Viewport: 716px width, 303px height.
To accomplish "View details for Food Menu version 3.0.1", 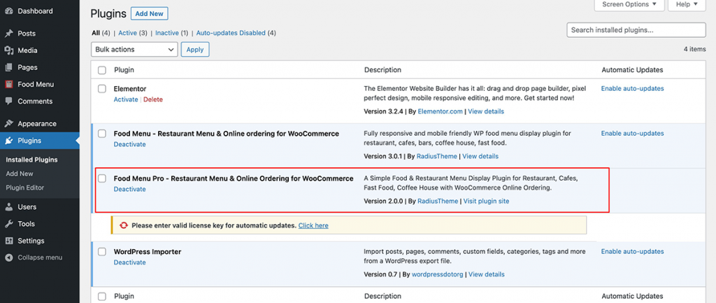I will point(480,156).
